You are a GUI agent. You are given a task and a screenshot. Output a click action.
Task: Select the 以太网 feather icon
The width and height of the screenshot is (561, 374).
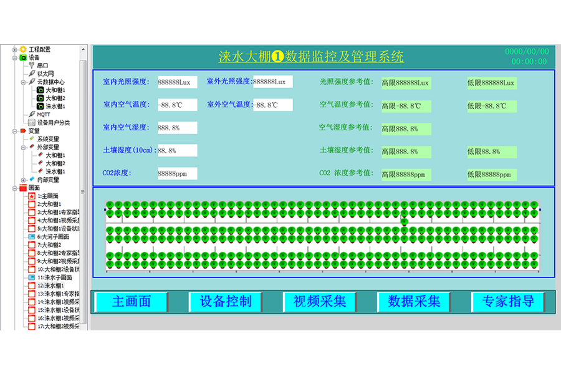click(x=32, y=74)
